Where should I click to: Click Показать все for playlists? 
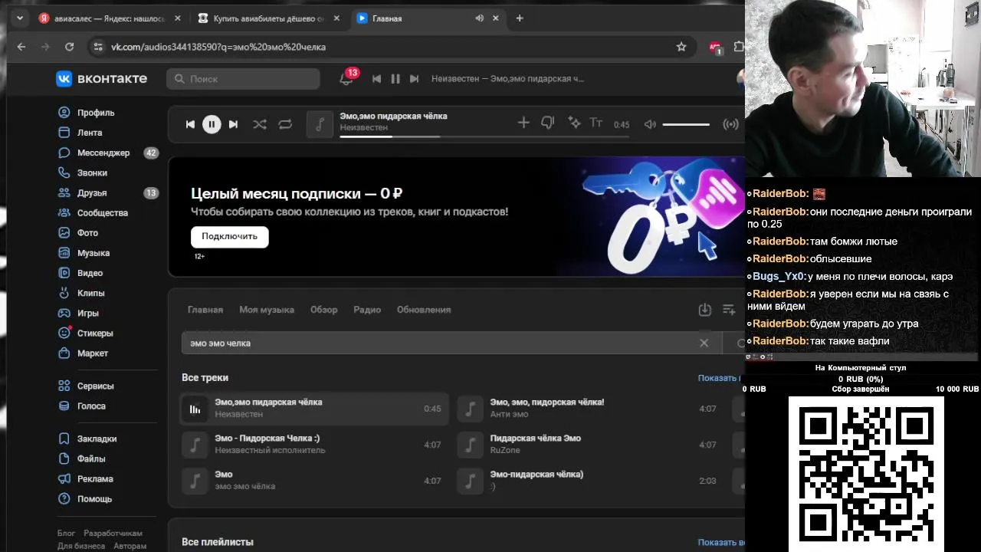pyautogui.click(x=720, y=543)
